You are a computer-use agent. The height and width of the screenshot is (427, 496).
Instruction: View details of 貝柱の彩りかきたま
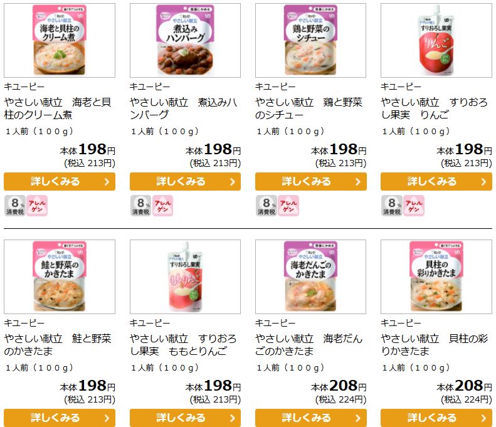436,418
